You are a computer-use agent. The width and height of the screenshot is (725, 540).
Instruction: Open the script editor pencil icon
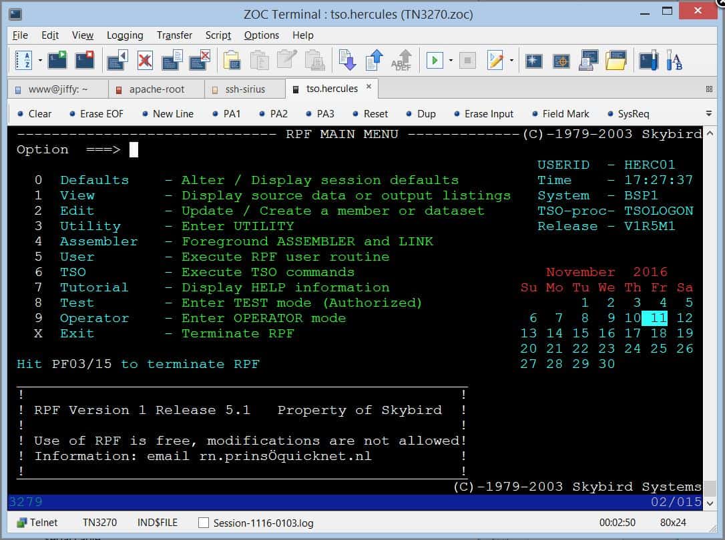494,60
